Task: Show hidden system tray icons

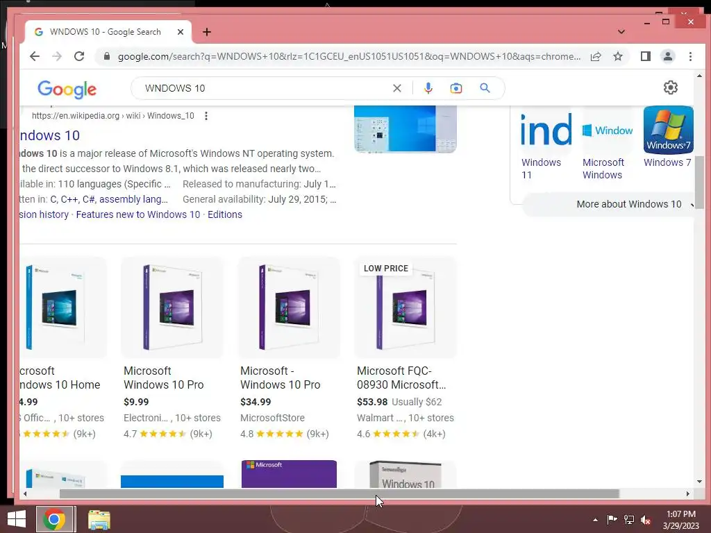Action: tap(595, 520)
